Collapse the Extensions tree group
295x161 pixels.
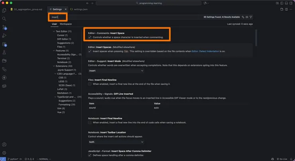54,66
